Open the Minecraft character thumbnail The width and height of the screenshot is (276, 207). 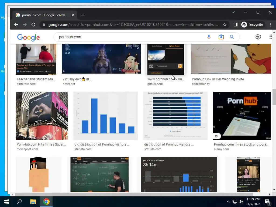coord(39,174)
